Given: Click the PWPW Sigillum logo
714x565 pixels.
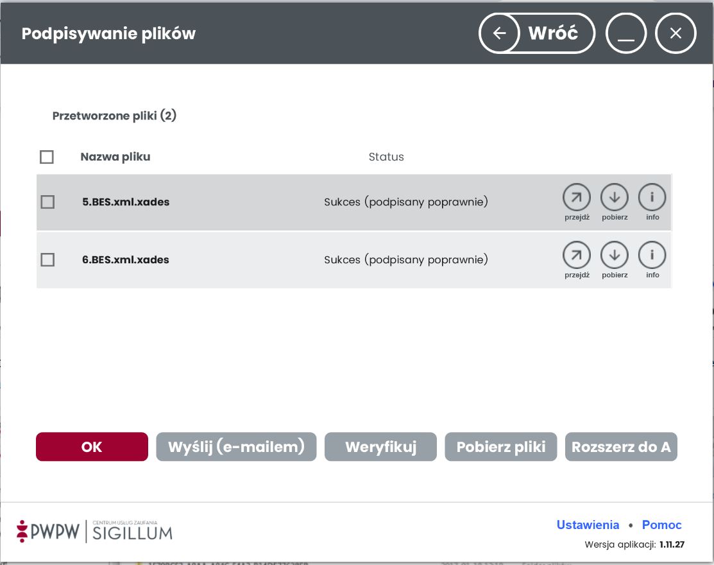Looking at the screenshot, I should tap(94, 532).
